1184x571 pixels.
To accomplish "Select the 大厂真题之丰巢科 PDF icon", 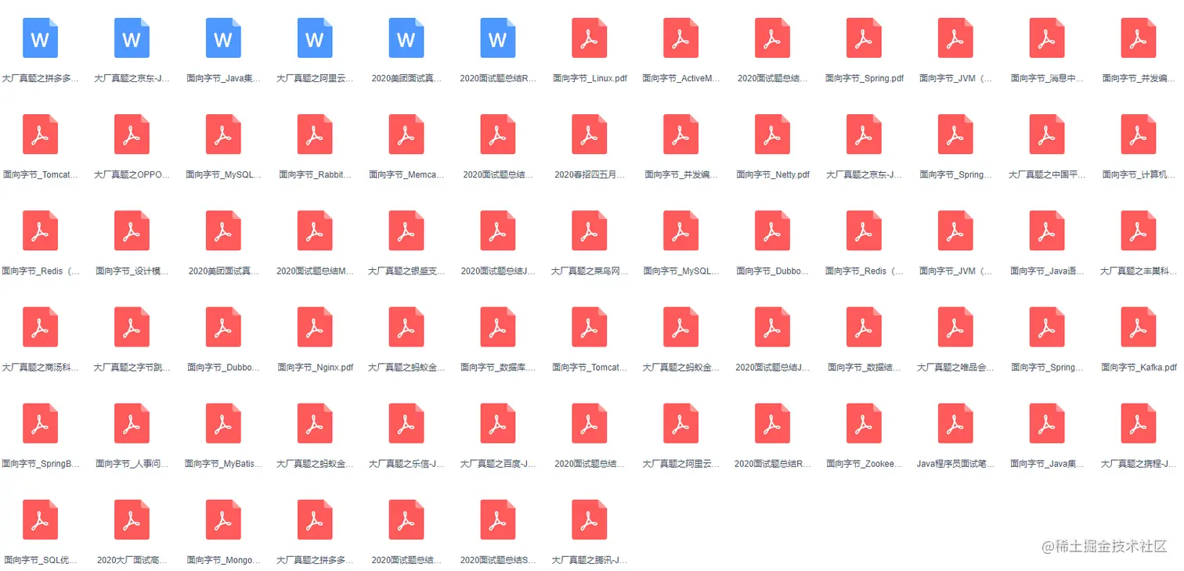I will (x=1139, y=230).
